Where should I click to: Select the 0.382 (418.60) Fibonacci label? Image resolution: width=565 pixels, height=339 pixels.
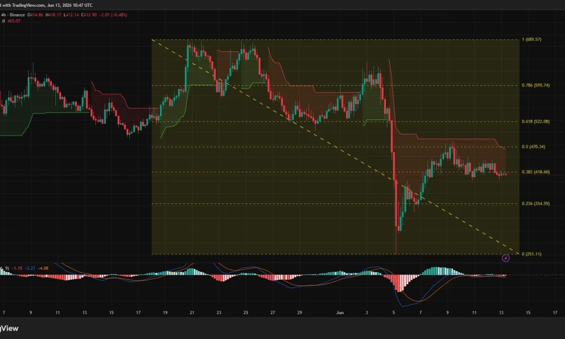pos(536,172)
